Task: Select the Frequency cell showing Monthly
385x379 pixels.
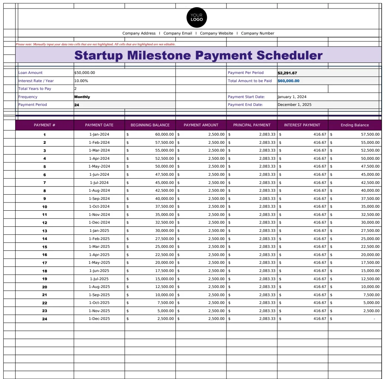Action: tap(124, 97)
